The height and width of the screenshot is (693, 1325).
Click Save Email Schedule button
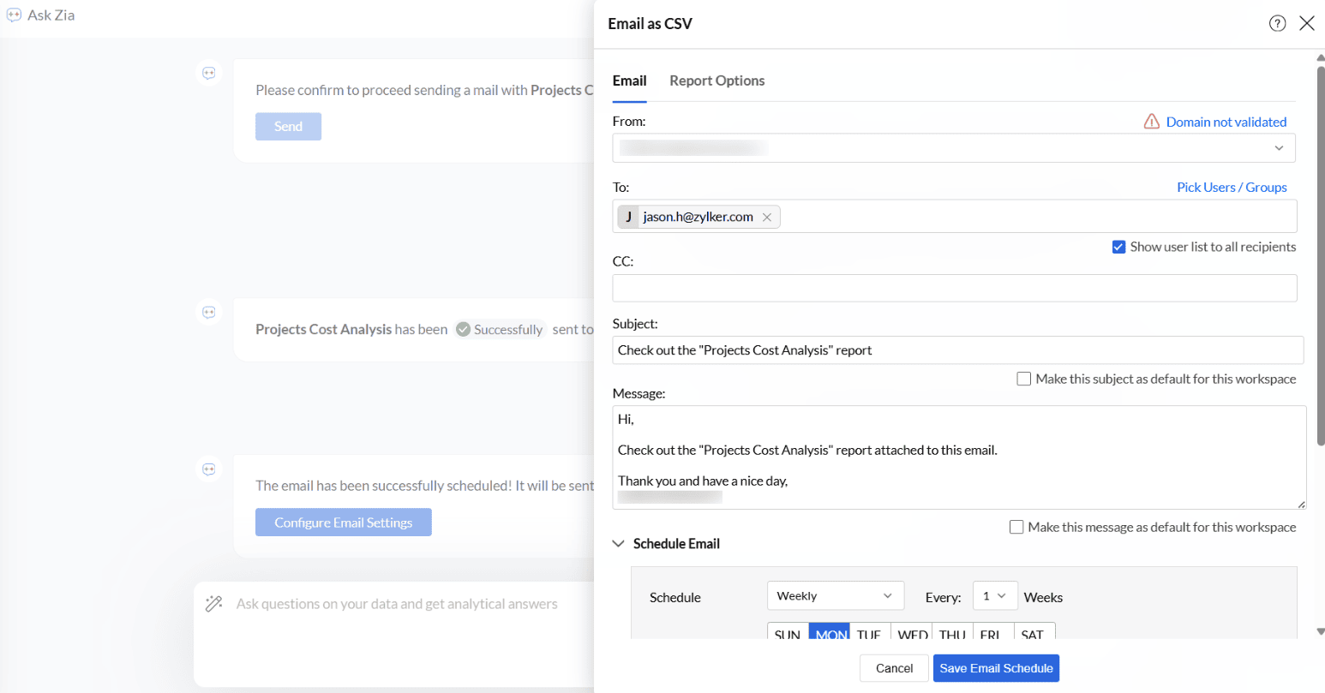coord(996,668)
